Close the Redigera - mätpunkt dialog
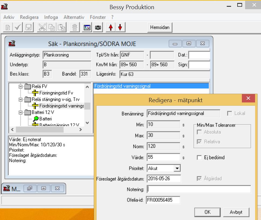Viewport: 261px width, 220px height. pos(248,98)
